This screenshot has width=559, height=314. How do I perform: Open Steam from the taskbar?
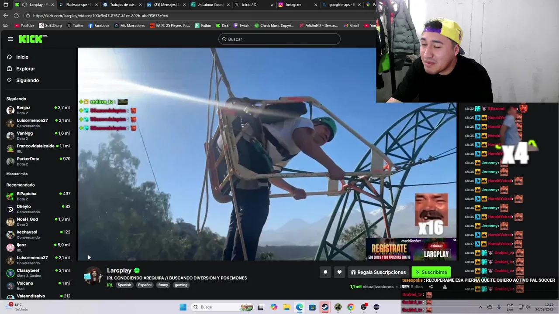coord(325,307)
